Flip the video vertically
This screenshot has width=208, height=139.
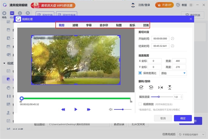tap(170, 87)
